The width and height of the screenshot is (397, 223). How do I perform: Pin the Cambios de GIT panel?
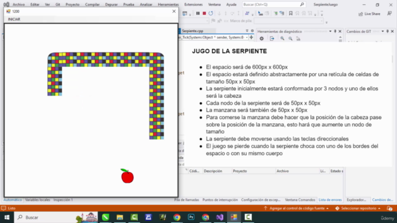pos(387,32)
